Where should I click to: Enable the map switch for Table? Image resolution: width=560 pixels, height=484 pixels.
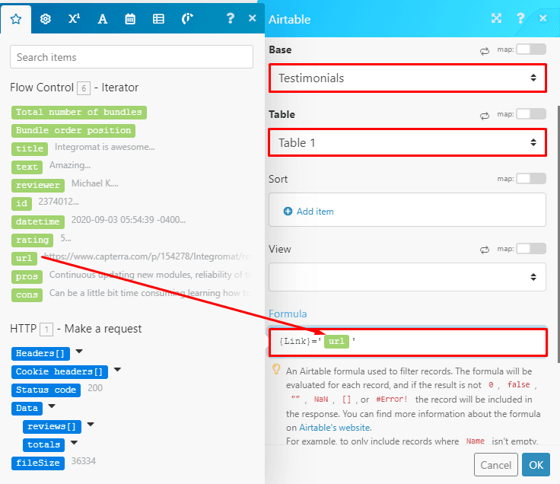click(531, 114)
